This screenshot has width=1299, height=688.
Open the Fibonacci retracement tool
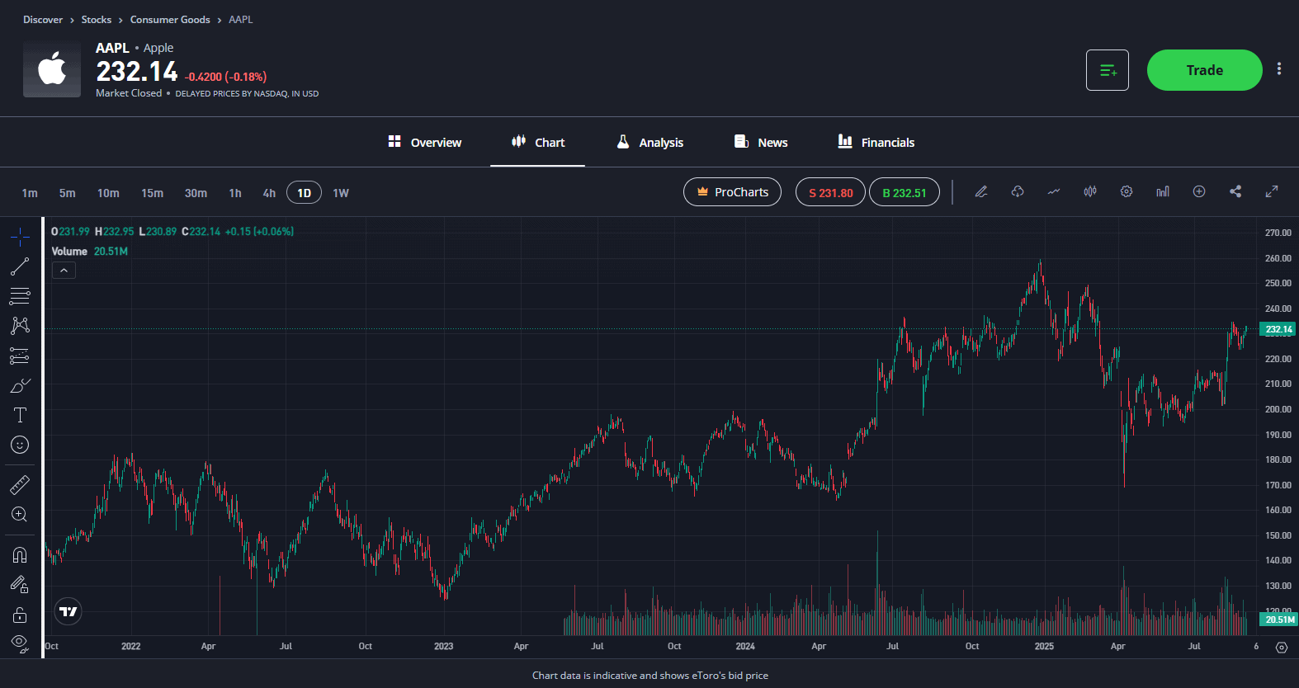(x=20, y=296)
